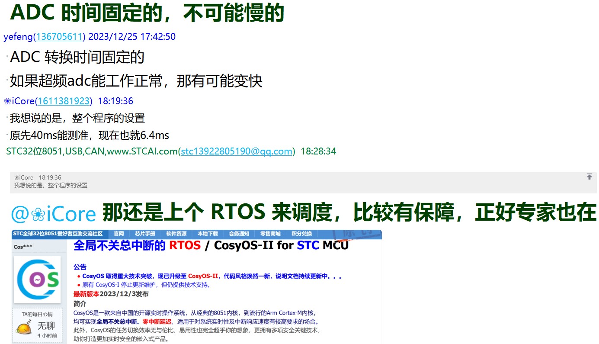
Task: Jump to quoted message using the up-arrow icon
Action: click(589, 177)
